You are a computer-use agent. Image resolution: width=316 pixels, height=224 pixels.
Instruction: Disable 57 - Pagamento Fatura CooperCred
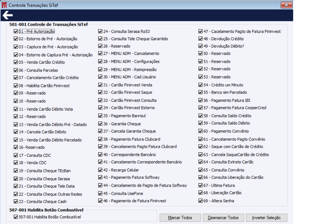pos(200,108)
